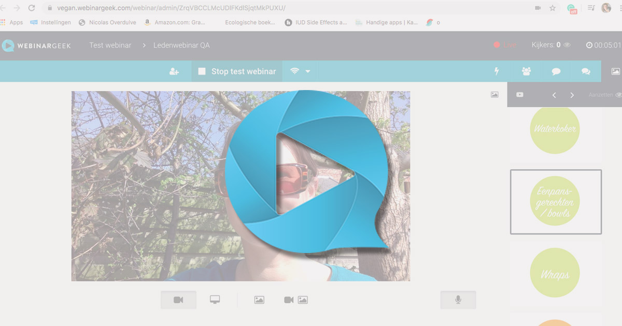Open the Apps bookmarks shortcut
This screenshot has width=622, height=326.
12,22
